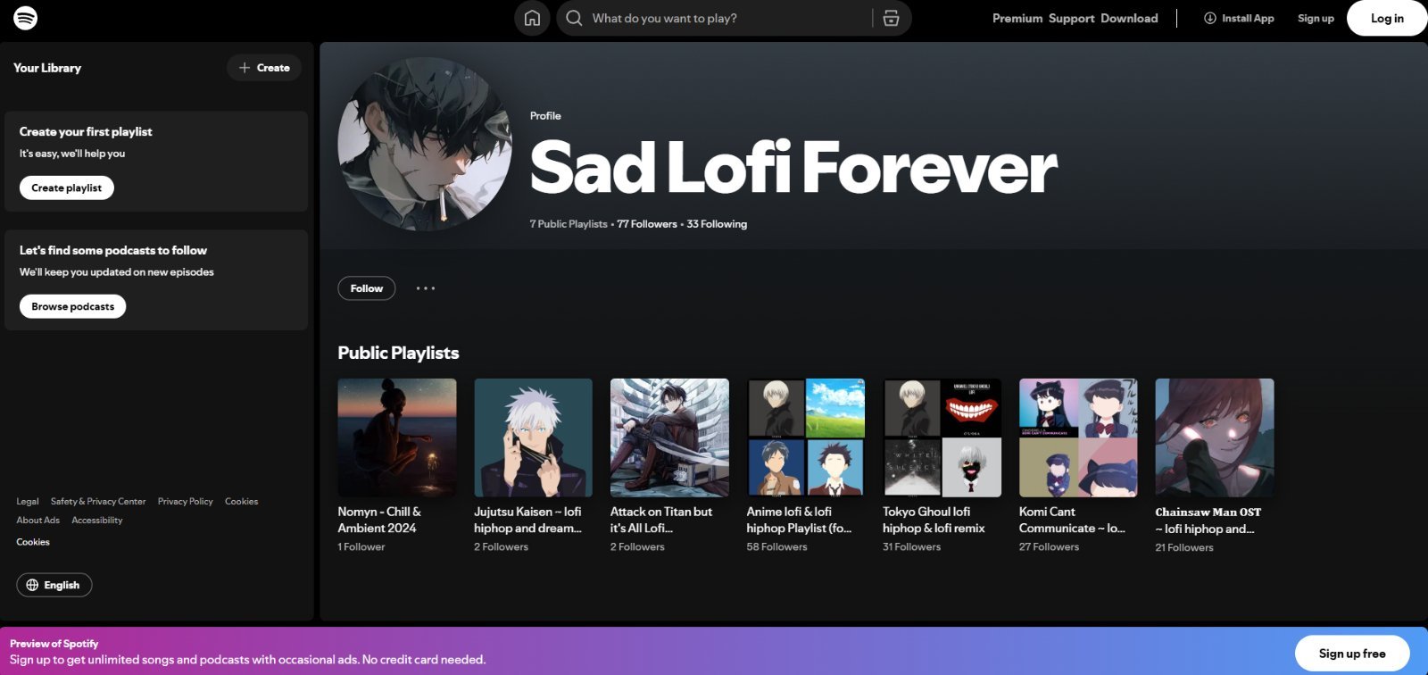Click the globe icon on language button
The width and height of the screenshot is (1428, 675).
[32, 585]
